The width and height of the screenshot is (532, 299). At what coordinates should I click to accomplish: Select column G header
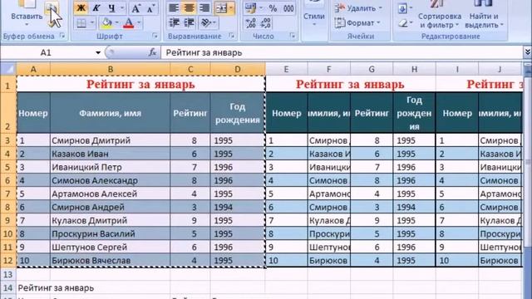[x=372, y=69]
